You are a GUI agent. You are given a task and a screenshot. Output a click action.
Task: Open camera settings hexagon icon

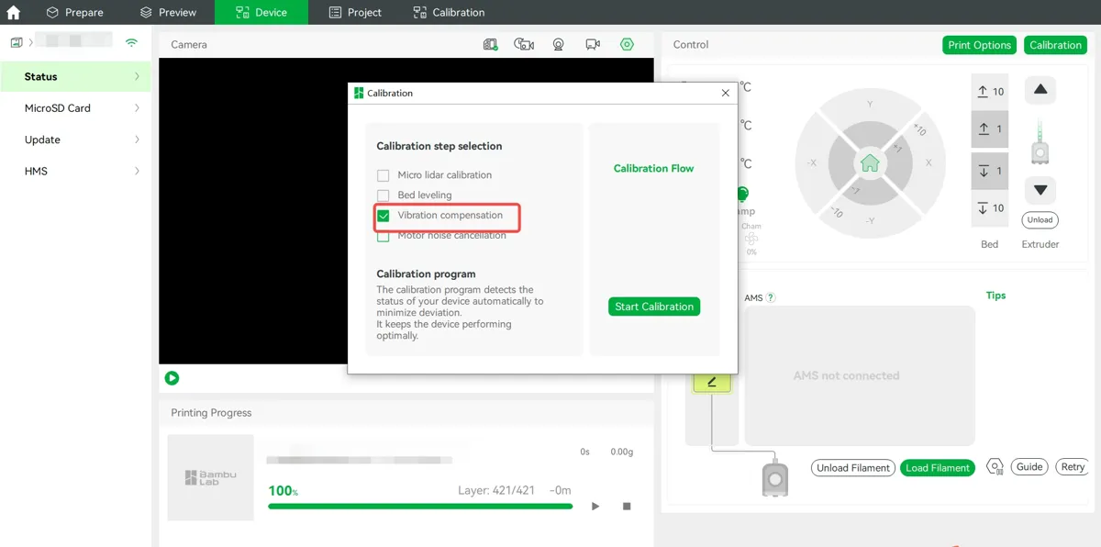click(x=627, y=44)
